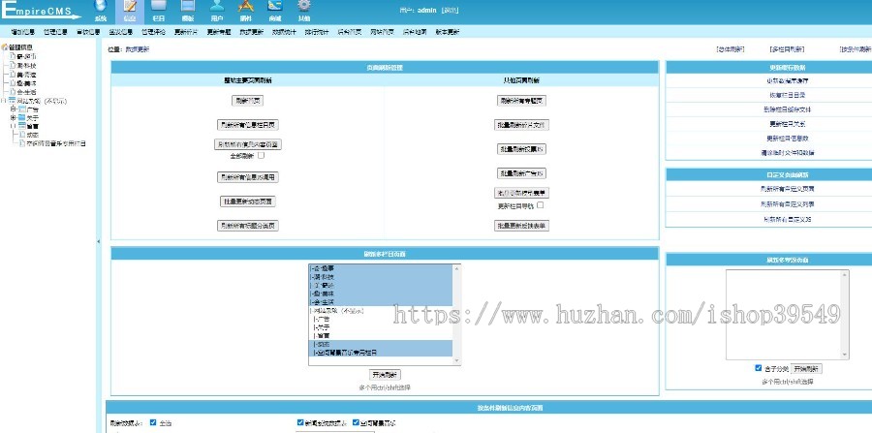Open the 插件 (Plugin) compass icon
This screenshot has width=872, height=433.
coord(246,7)
